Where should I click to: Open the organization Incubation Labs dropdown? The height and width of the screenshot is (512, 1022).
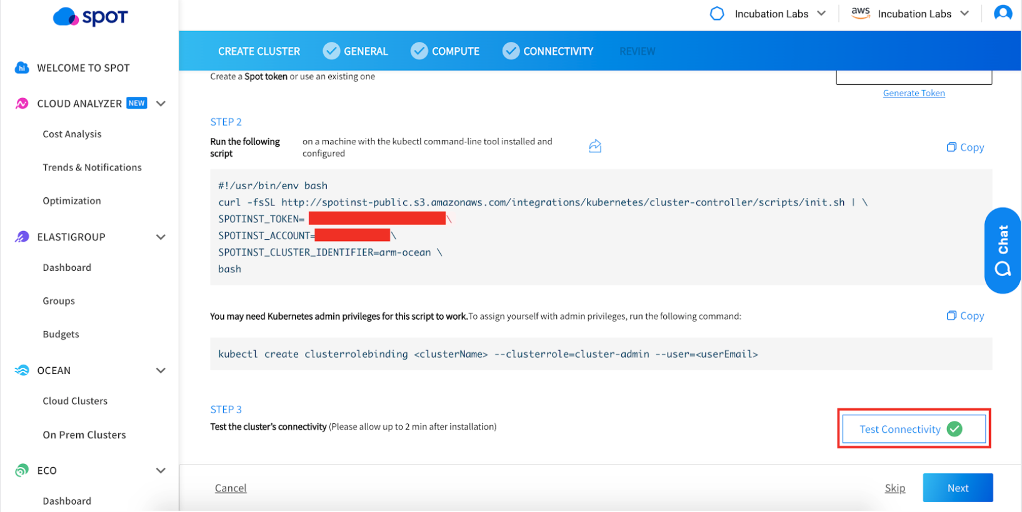coord(768,14)
